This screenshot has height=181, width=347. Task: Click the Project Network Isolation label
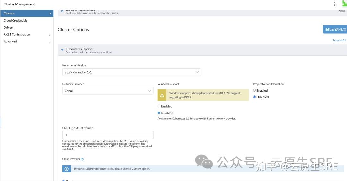(268, 84)
